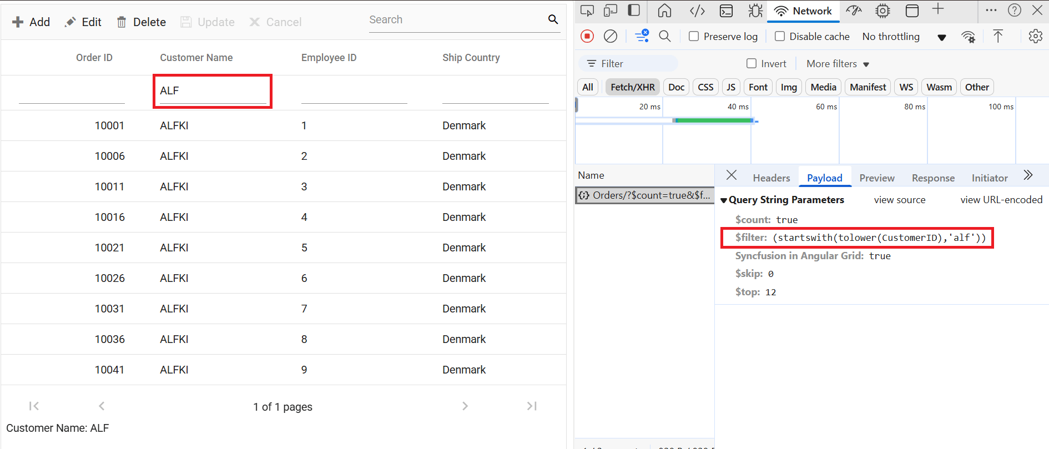Image resolution: width=1049 pixels, height=449 pixels.
Task: Click the Edit pencil toolbar item
Action: tap(83, 22)
